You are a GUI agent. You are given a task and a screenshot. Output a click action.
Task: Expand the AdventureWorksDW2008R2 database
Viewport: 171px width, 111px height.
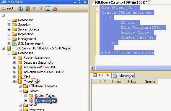14,72
